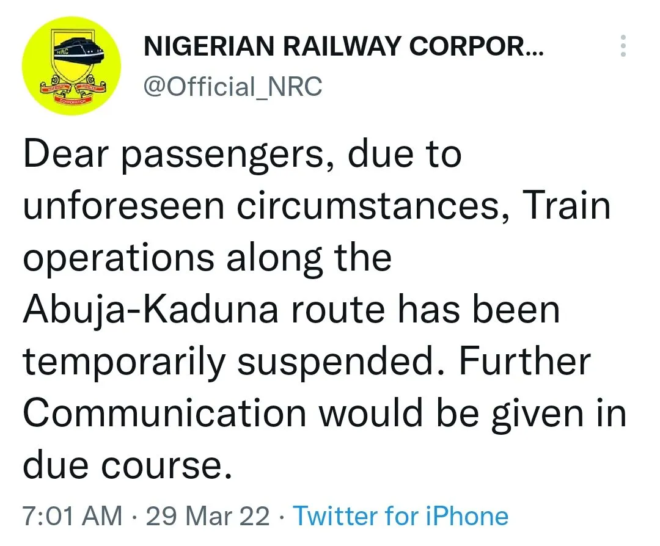Open the NIGERIAN RAILWAY CORPOR... display name
The height and width of the screenshot is (546, 660).
(344, 45)
